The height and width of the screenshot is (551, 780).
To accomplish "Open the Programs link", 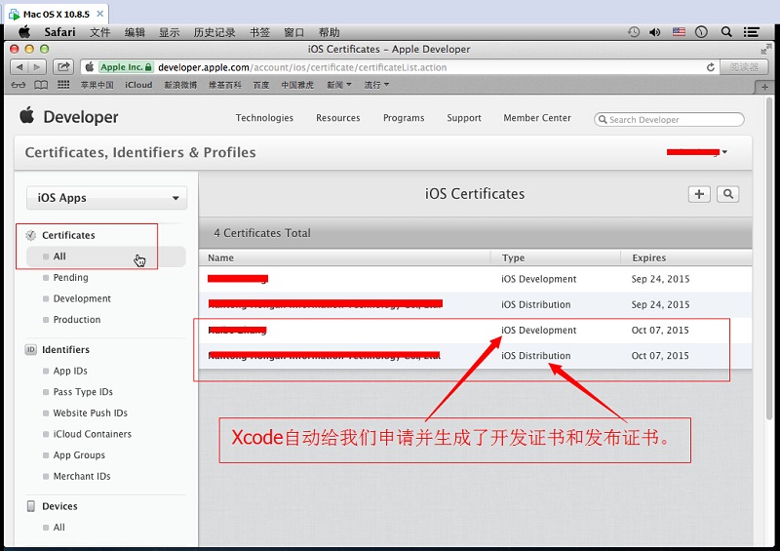I will coord(404,118).
